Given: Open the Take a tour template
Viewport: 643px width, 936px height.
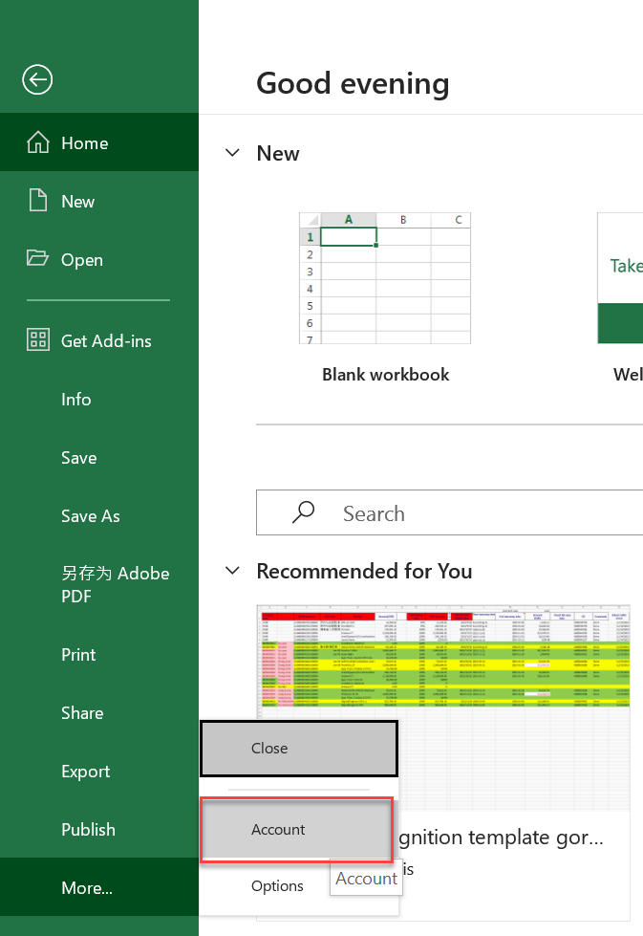Looking at the screenshot, I should tap(620, 278).
